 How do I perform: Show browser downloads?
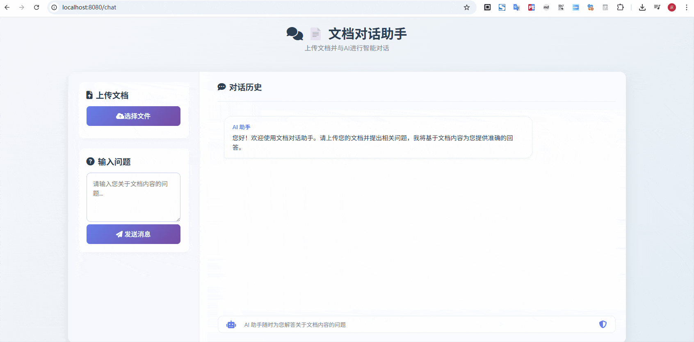coord(642,7)
